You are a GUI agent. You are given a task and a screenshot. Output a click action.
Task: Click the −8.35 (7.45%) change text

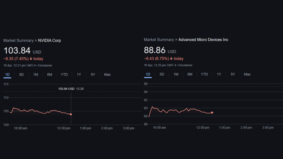[16, 59]
